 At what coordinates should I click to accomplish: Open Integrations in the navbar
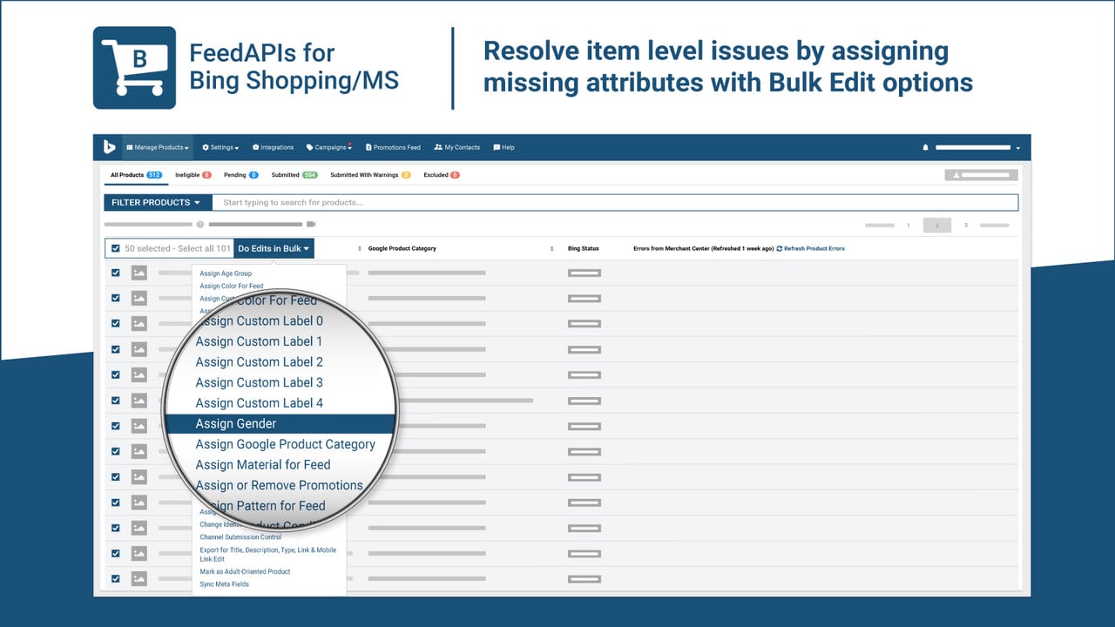274,147
